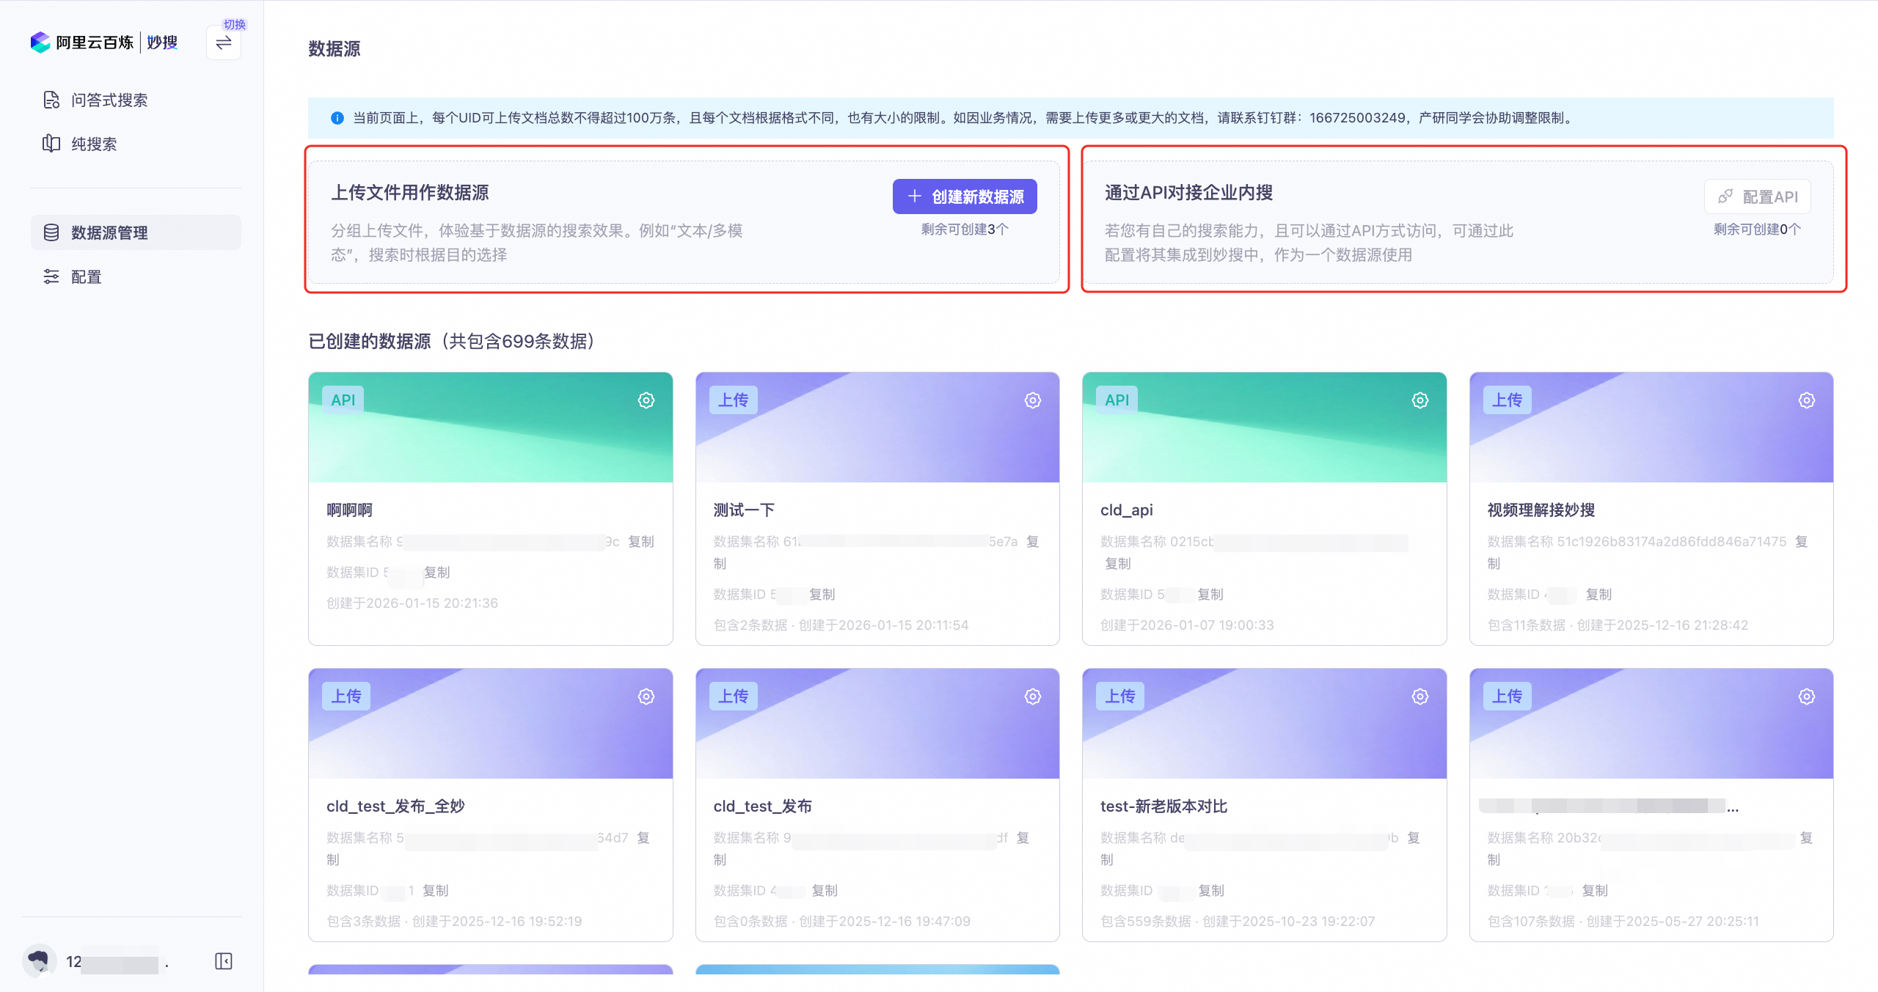Click the switch product icon next to logo

coord(224,43)
